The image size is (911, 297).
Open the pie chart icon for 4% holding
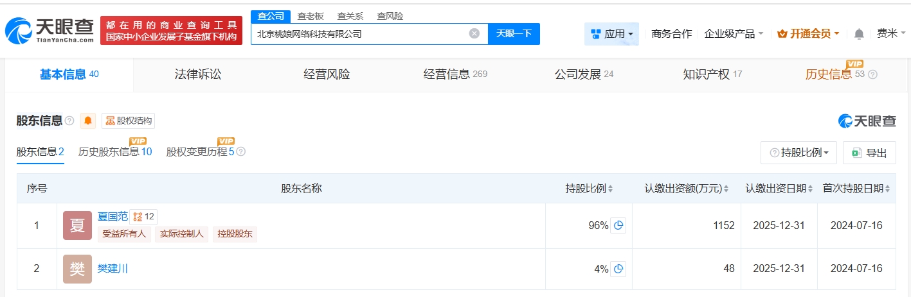618,269
